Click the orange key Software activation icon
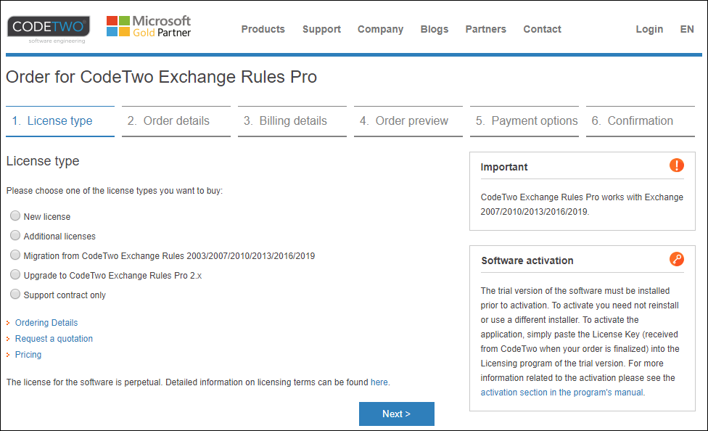 (676, 259)
